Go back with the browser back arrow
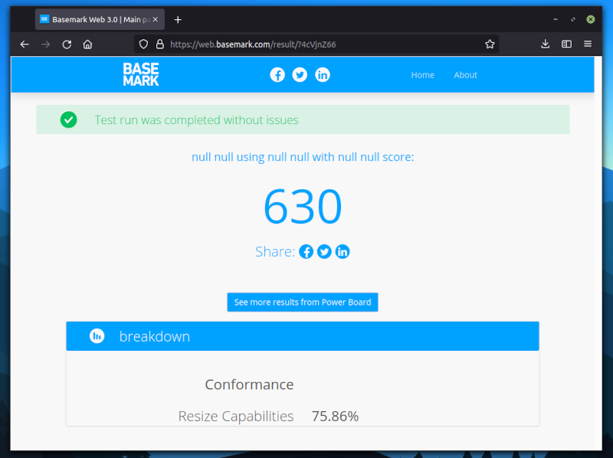 point(25,44)
